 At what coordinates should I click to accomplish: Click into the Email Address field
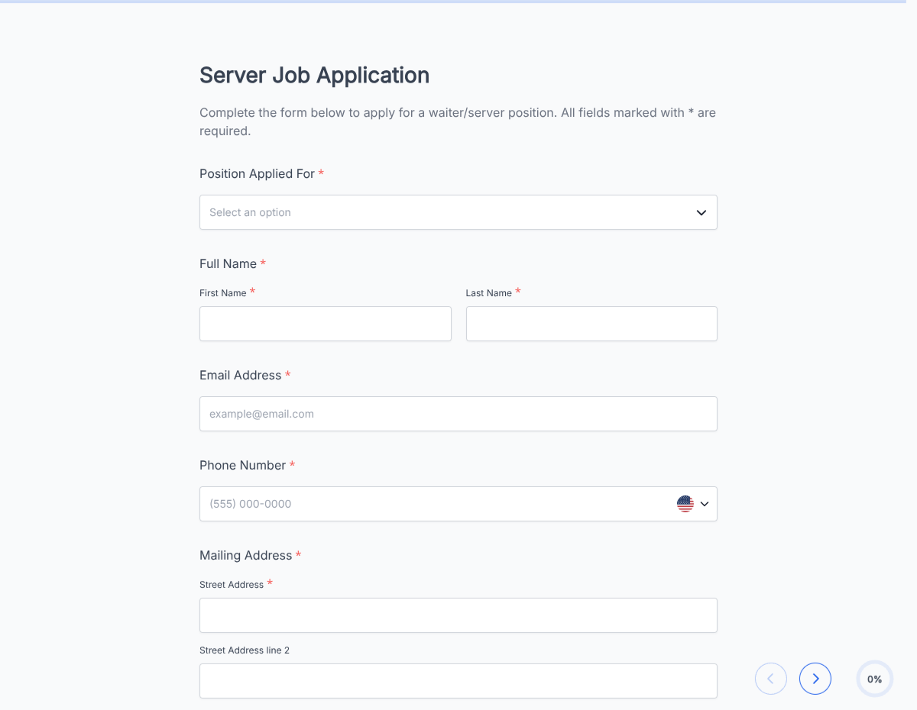click(x=458, y=414)
